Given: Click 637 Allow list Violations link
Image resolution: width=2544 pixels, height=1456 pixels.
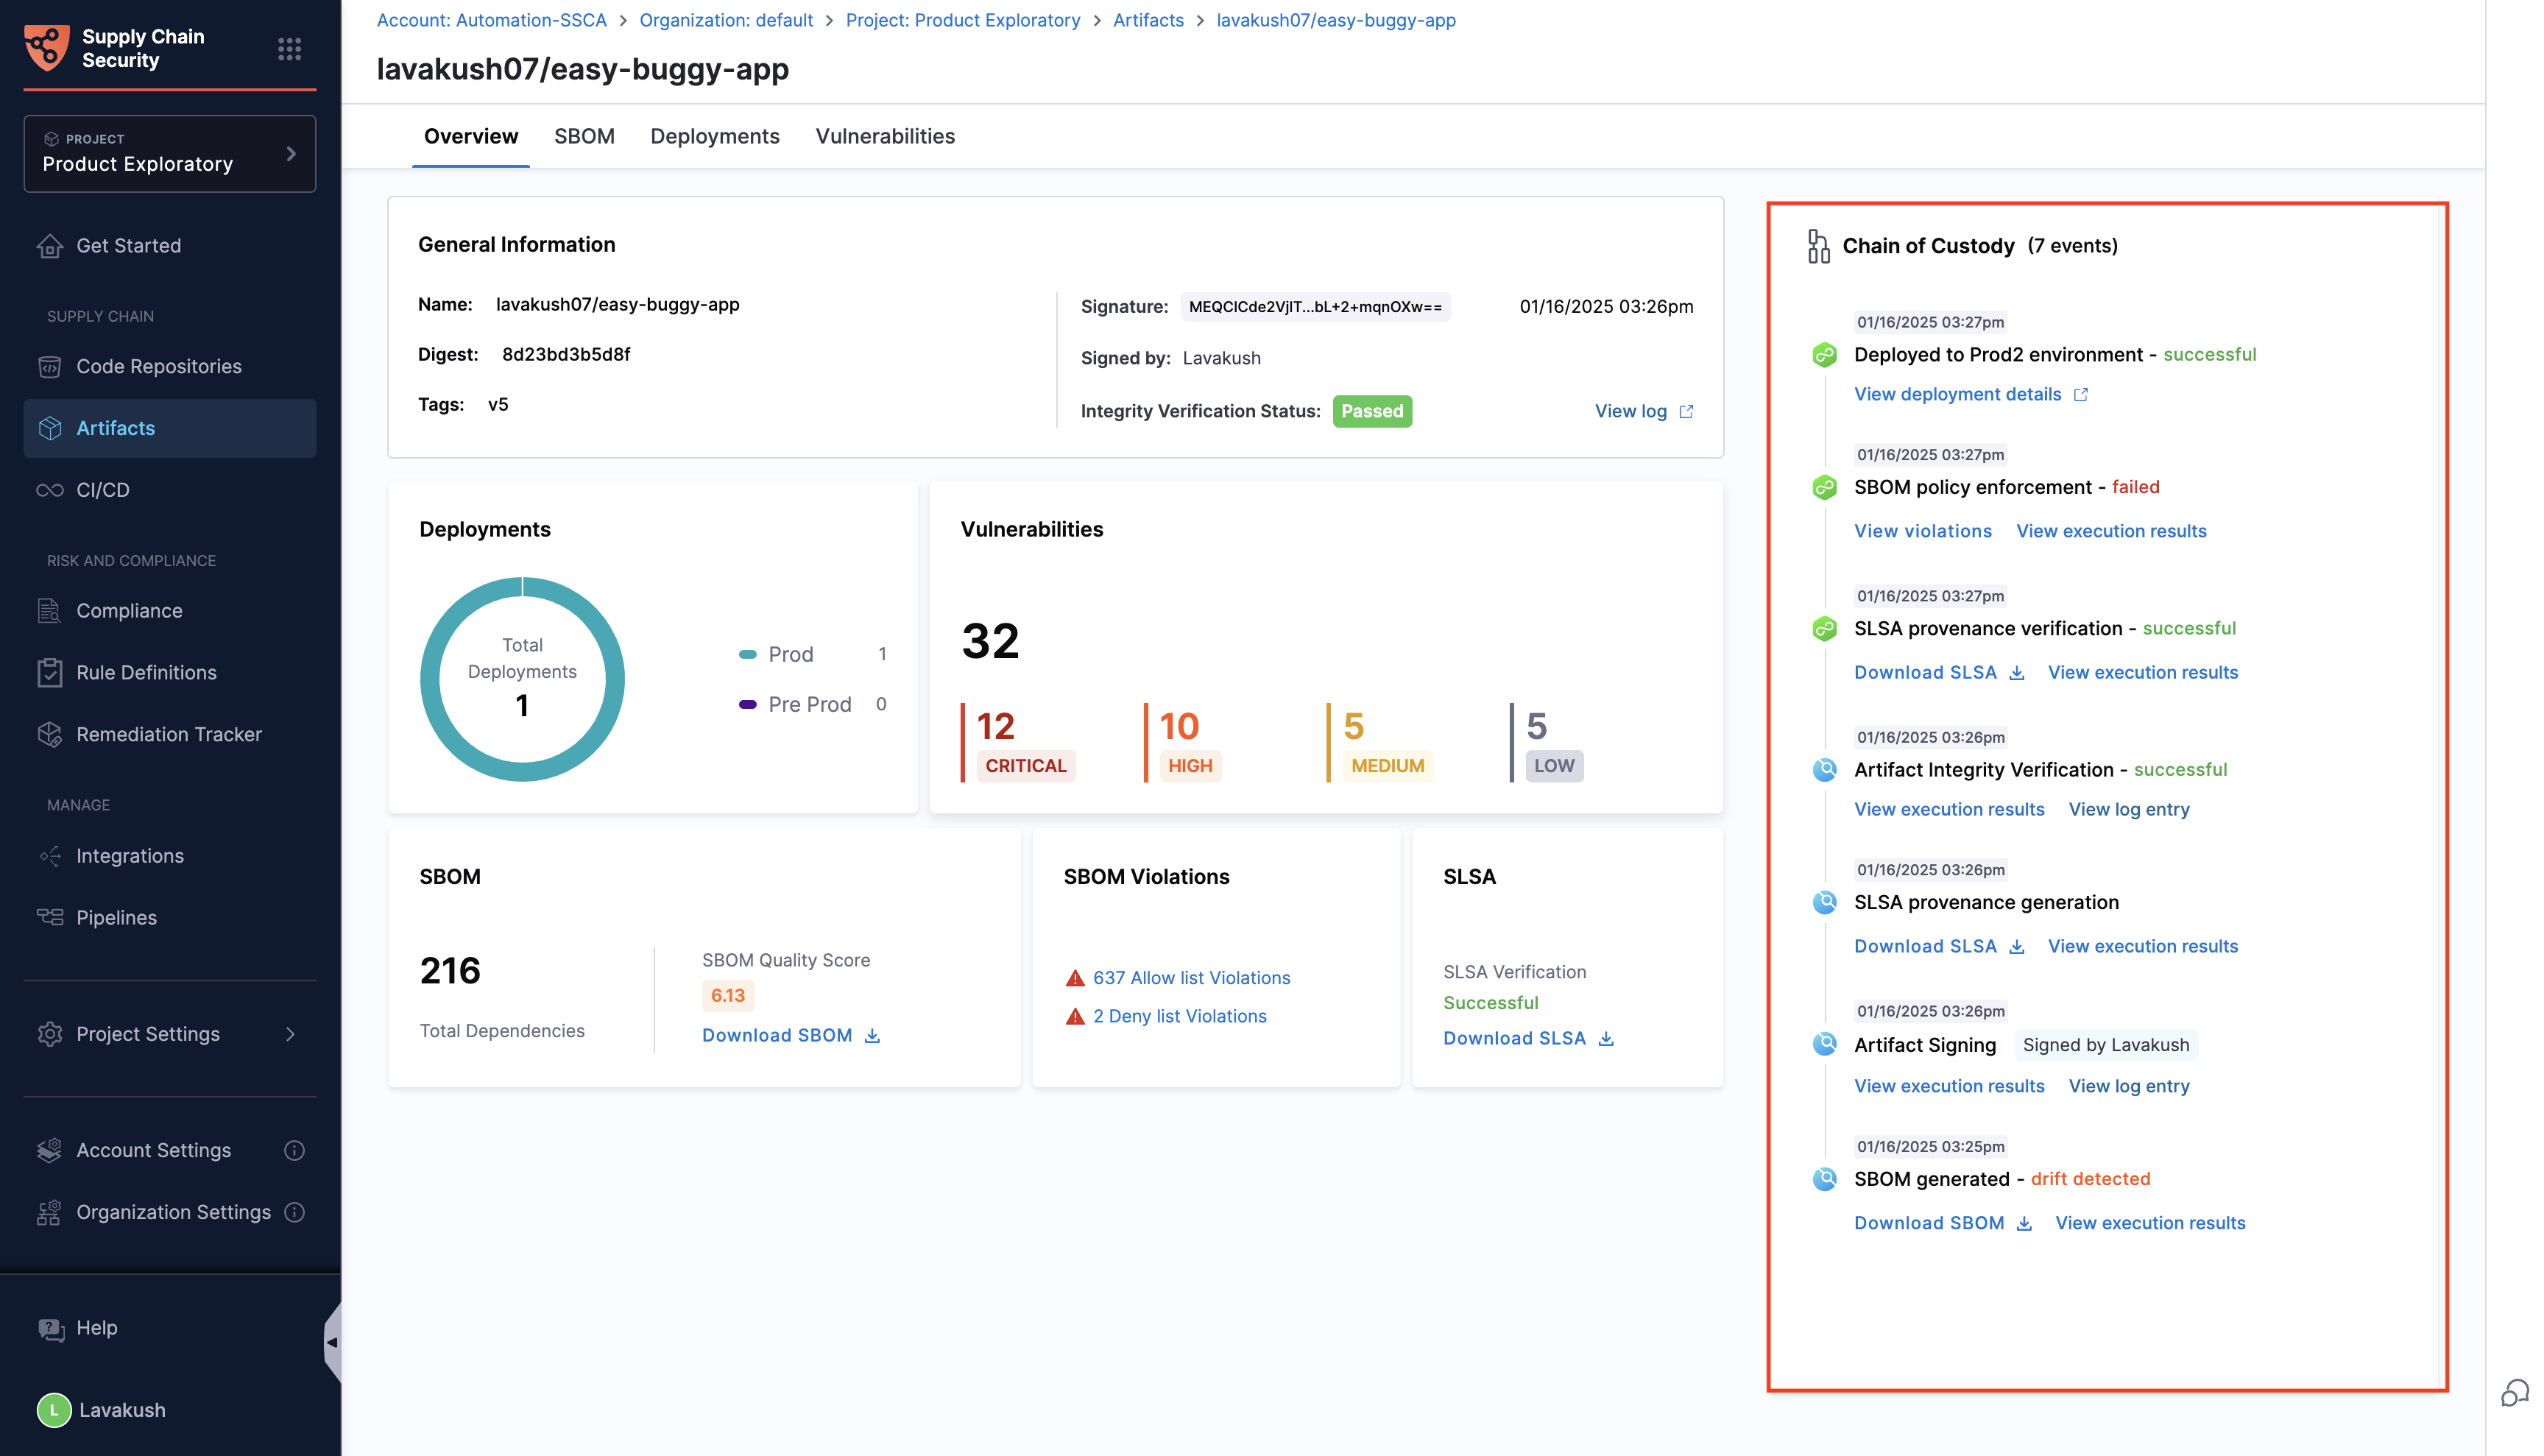Looking at the screenshot, I should [x=1191, y=978].
